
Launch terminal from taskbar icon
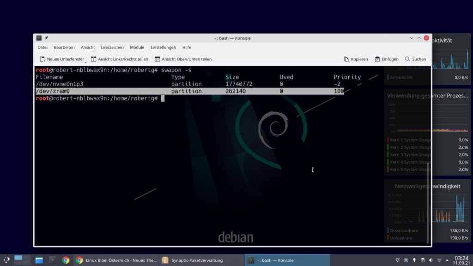coord(52,260)
